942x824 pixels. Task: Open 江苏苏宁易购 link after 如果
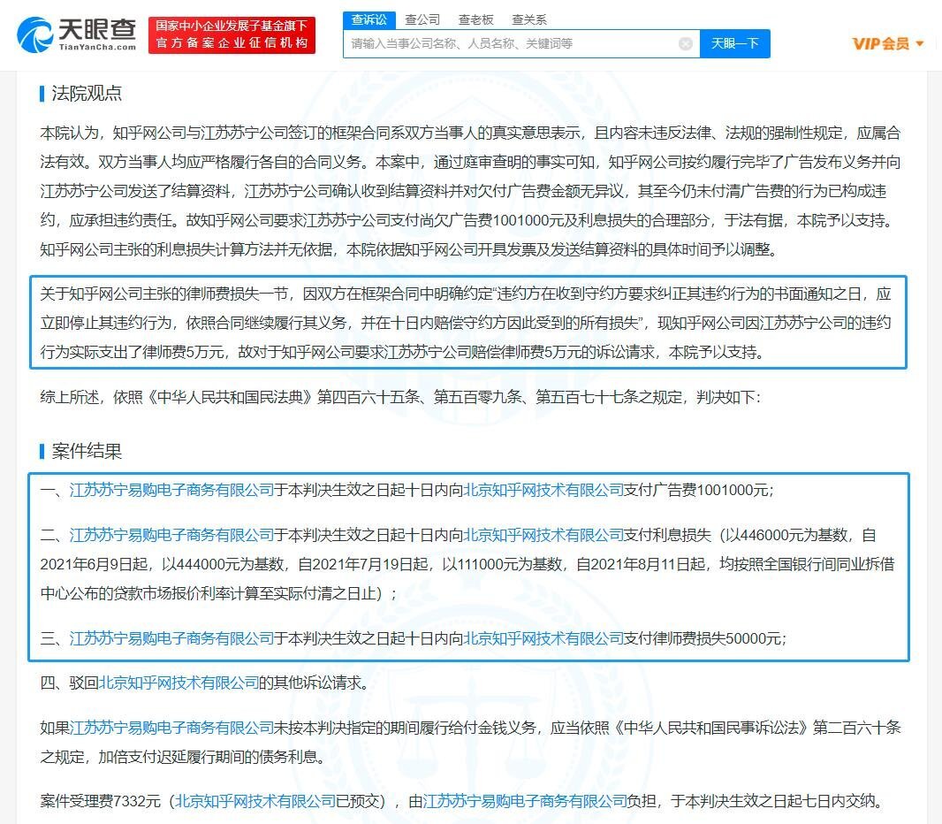[x=171, y=728]
